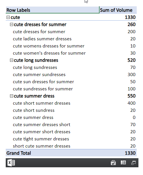The image size is (143, 175).
Task: Select the 'Sum of Volume' header cell
Action: coord(118,10)
